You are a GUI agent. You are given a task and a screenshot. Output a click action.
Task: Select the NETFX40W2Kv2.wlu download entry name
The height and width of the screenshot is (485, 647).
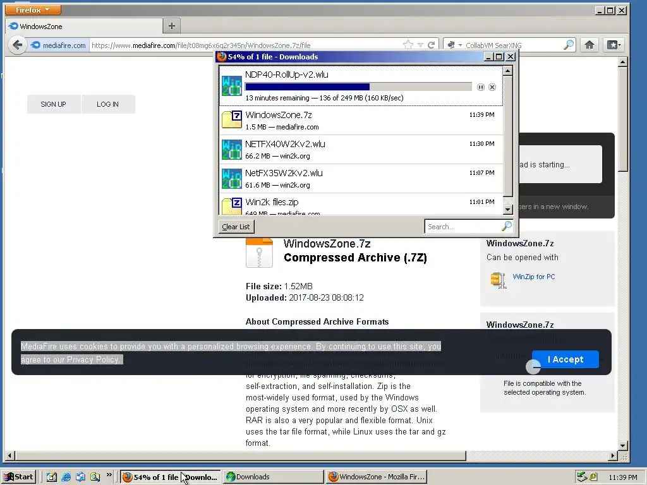[x=285, y=144]
